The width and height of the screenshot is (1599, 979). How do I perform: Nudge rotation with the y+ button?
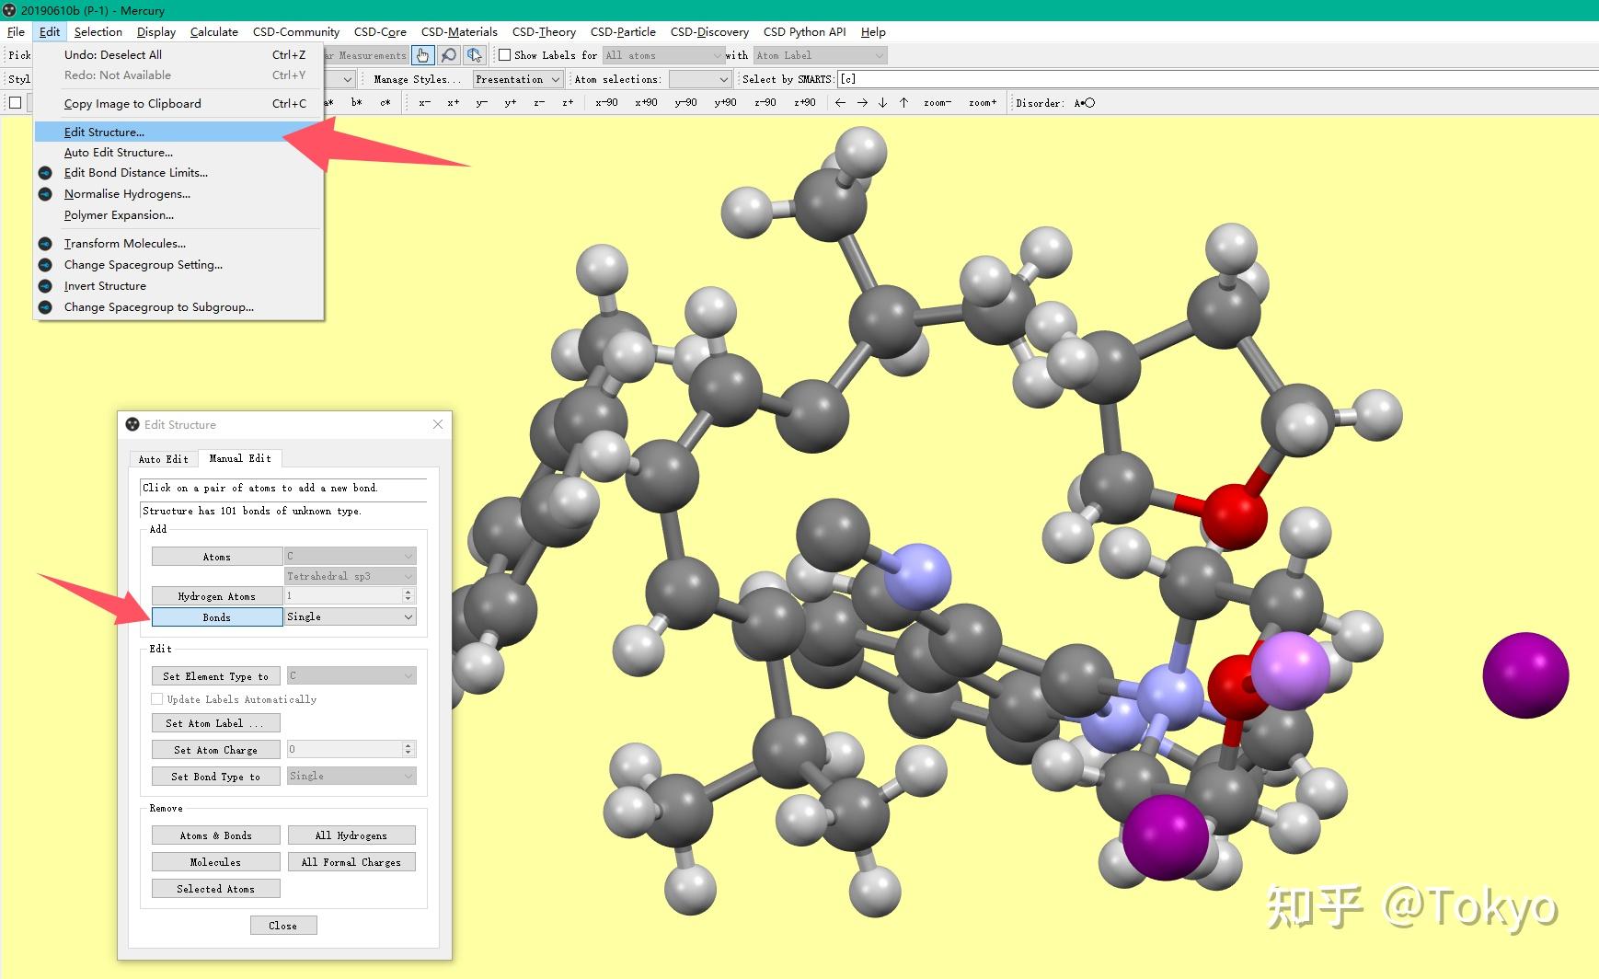click(511, 103)
